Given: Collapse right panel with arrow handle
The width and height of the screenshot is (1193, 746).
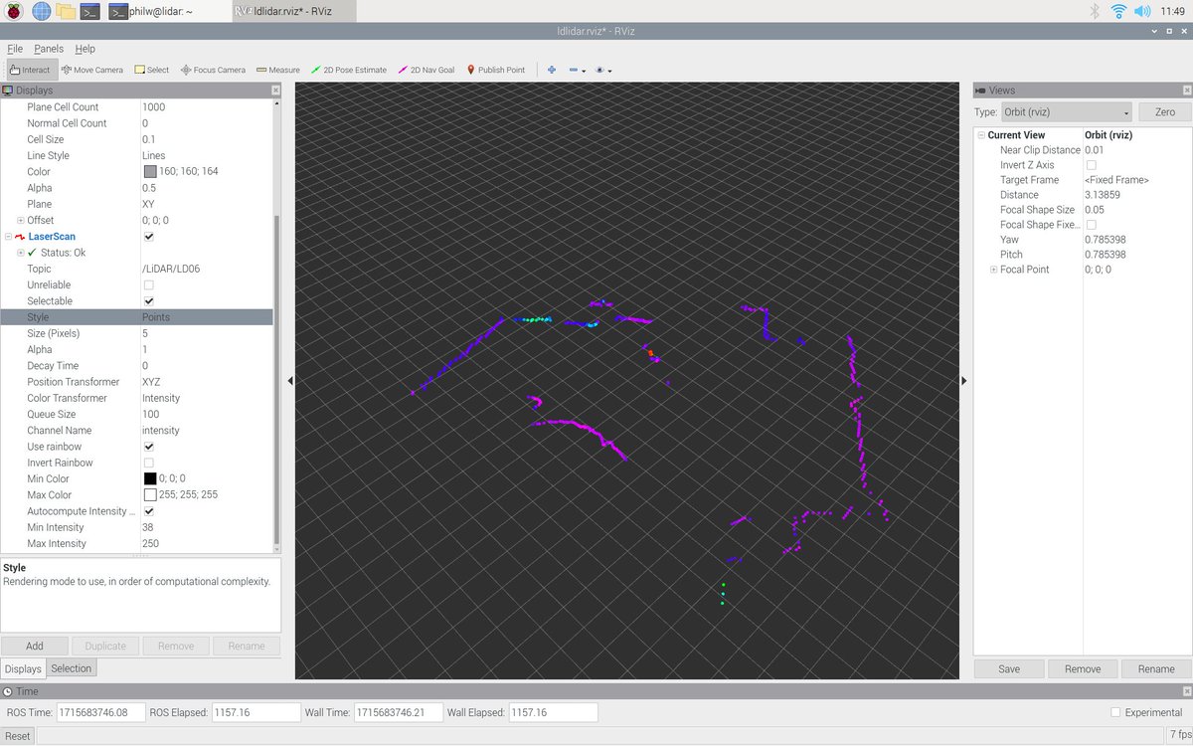Looking at the screenshot, I should click(963, 380).
